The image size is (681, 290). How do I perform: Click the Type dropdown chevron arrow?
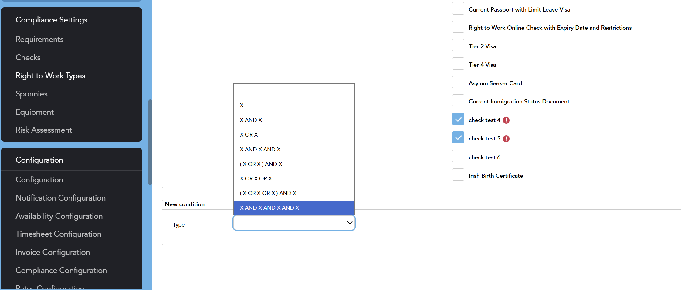pos(350,223)
